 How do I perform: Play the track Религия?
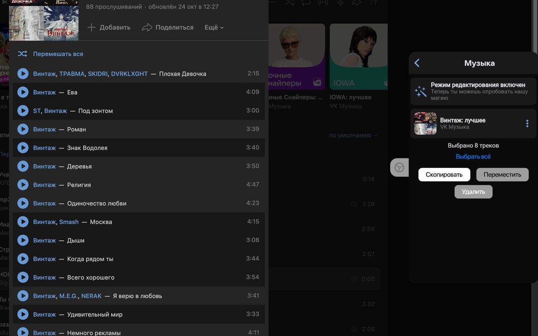point(23,185)
